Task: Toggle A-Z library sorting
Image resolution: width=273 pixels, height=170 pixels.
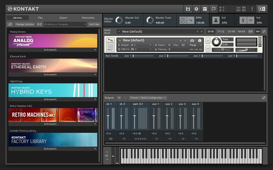Action: tap(40, 24)
